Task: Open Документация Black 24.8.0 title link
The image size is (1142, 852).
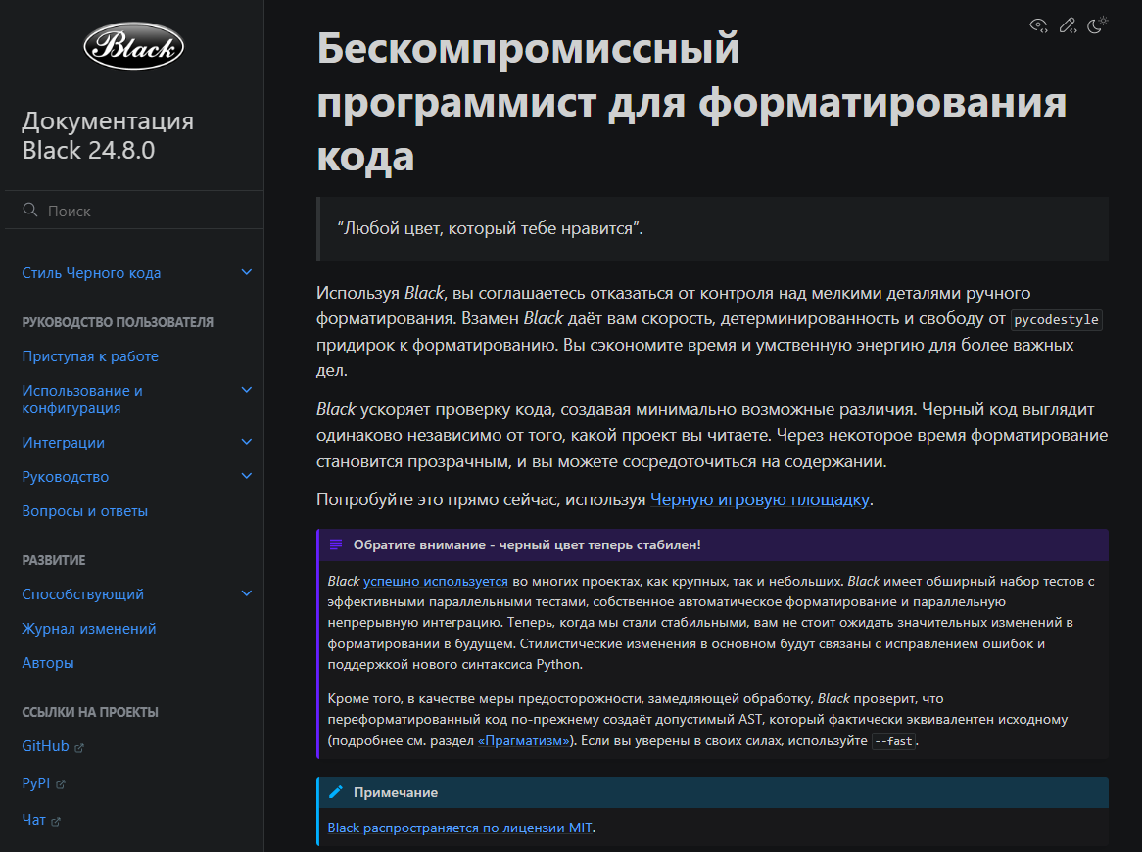Action: [x=108, y=135]
